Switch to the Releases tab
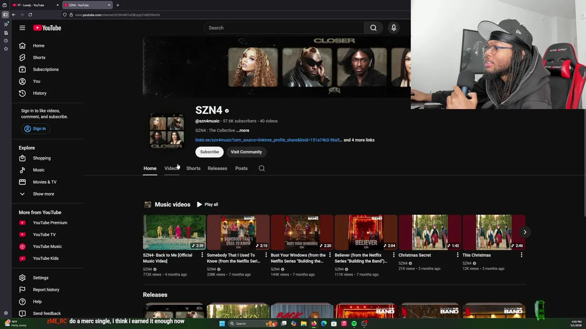Viewport: 586px width, 329px height. coord(217,168)
